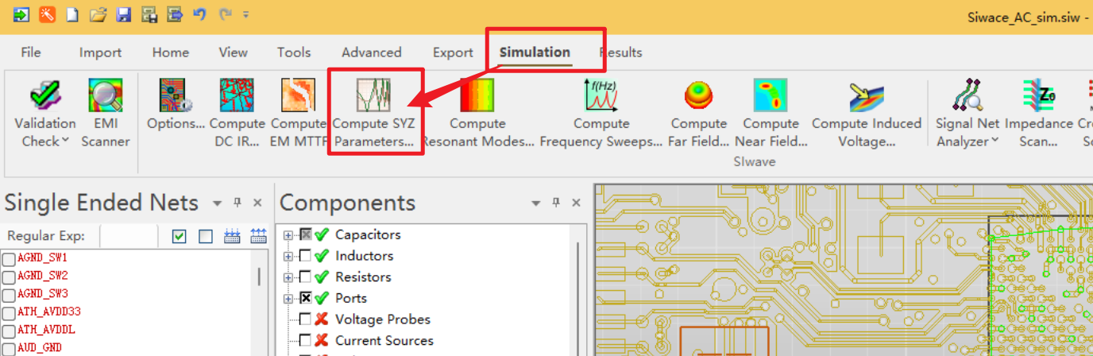Open the Single Ended Nets panel dropdown arrow

[215, 203]
